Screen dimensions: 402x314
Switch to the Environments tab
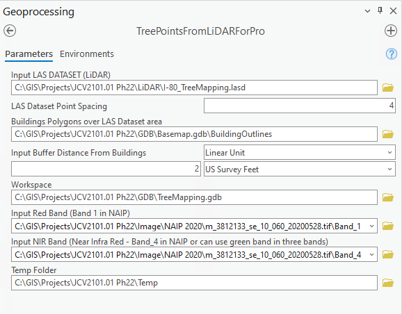click(x=87, y=54)
